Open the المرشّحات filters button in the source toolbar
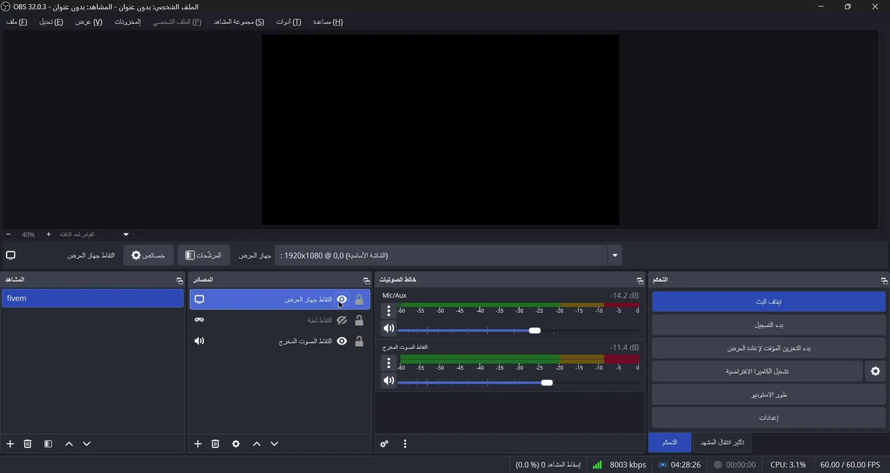 click(x=204, y=256)
